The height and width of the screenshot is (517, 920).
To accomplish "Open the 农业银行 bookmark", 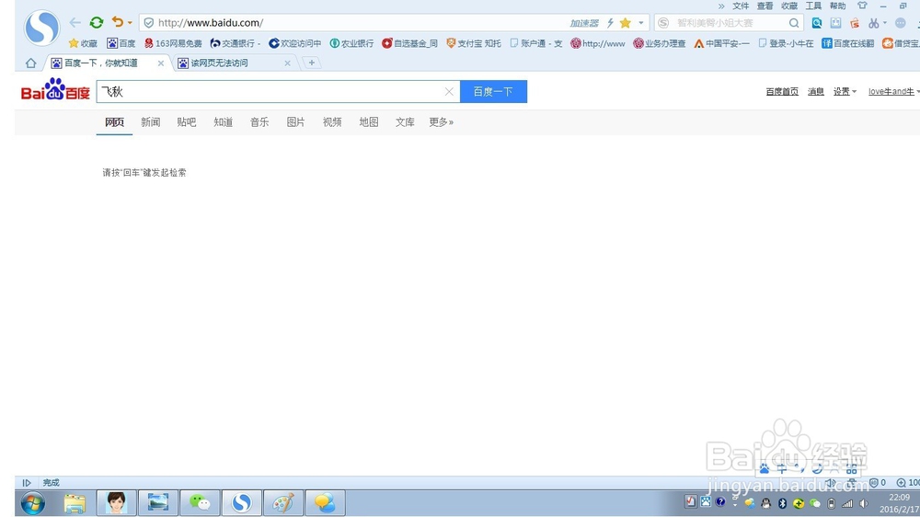I will [x=351, y=43].
